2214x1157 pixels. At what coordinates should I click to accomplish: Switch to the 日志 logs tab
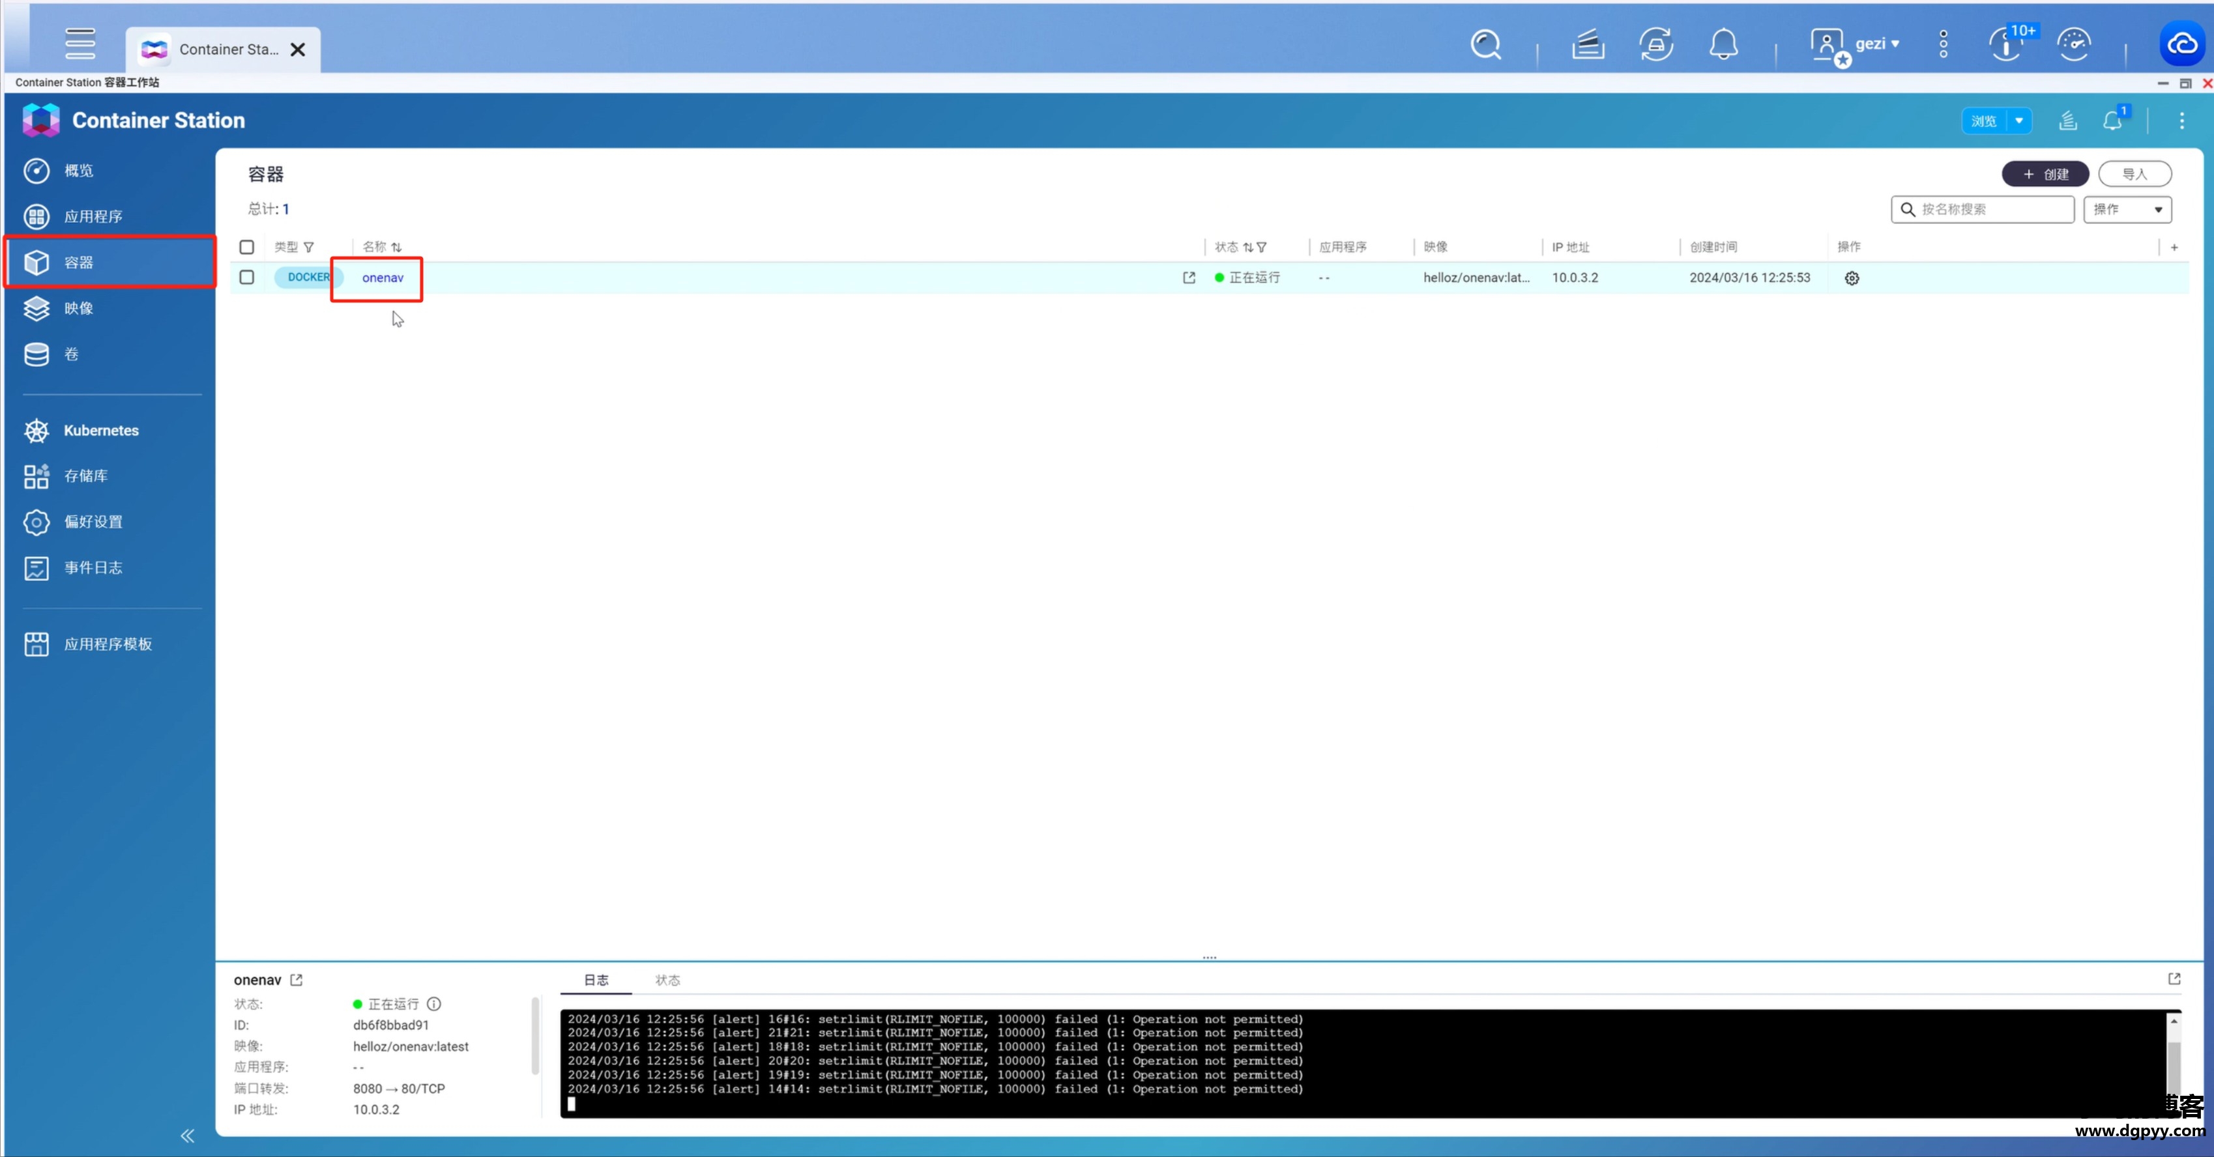click(596, 980)
